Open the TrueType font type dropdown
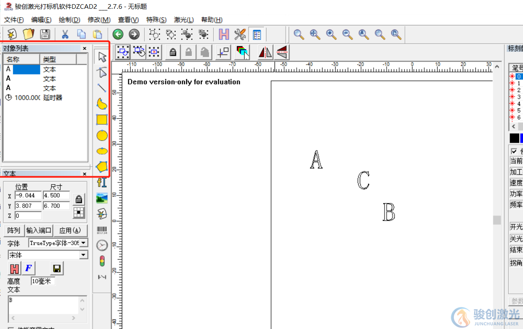Image resolution: width=523 pixels, height=329 pixels. pos(84,243)
